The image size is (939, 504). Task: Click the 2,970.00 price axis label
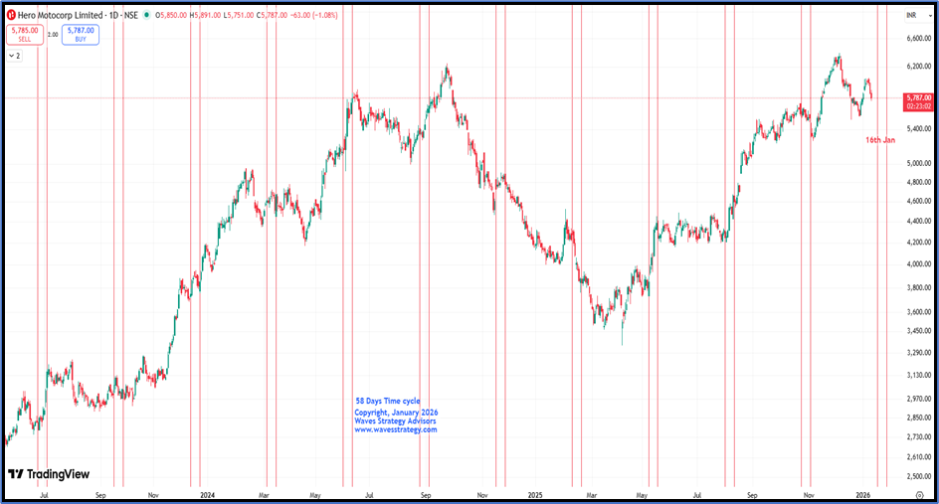point(919,399)
